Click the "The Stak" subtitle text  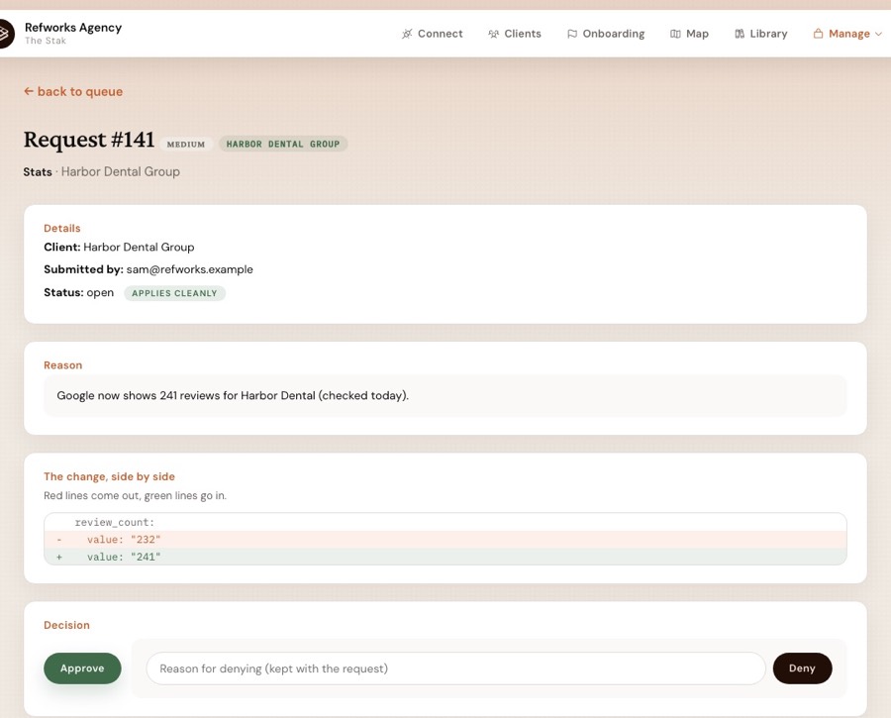point(46,41)
